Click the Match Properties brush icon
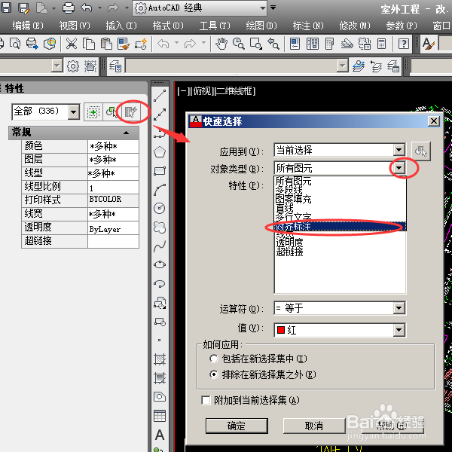 (x=124, y=44)
